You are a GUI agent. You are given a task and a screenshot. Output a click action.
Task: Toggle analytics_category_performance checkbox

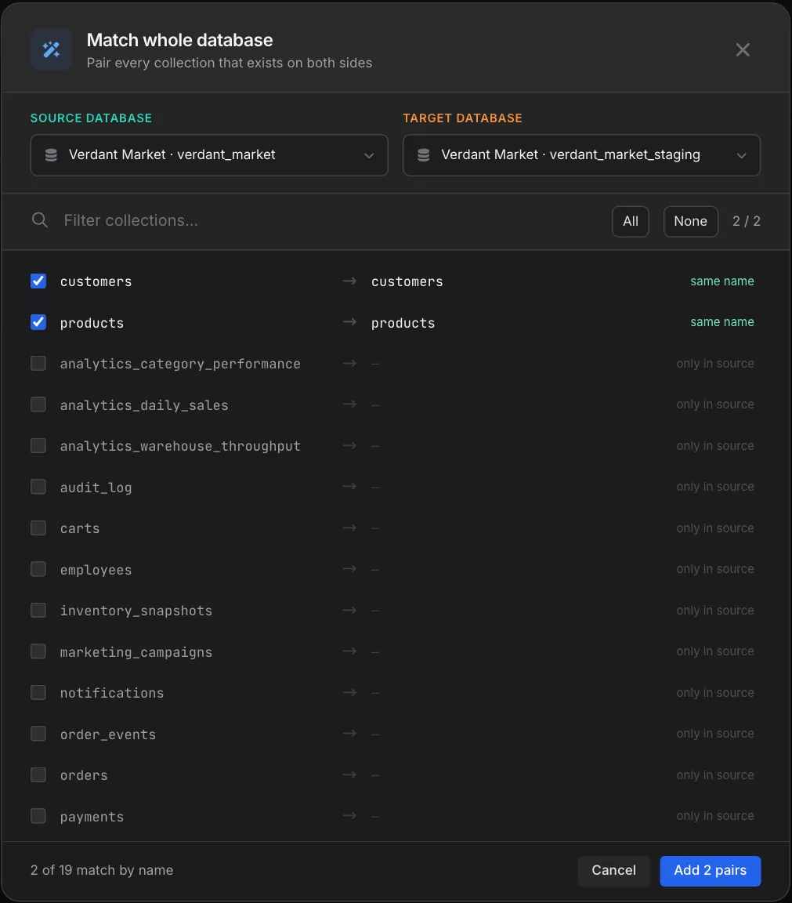[x=38, y=364]
